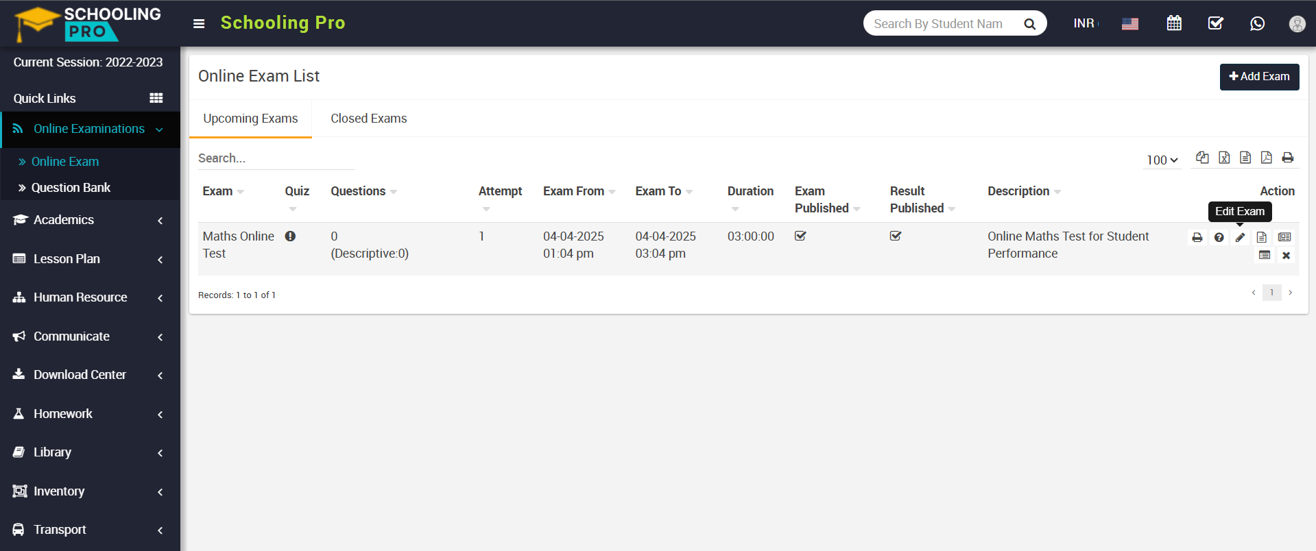The width and height of the screenshot is (1316, 551).
Task: Open the list-card icon in exam row
Action: 1265,255
